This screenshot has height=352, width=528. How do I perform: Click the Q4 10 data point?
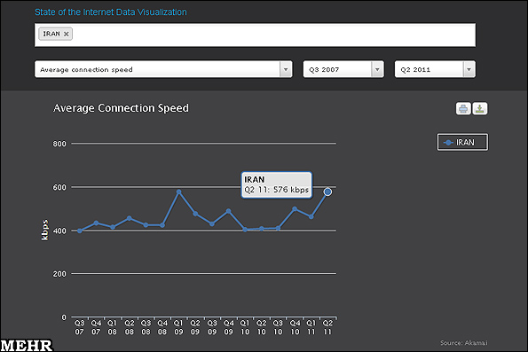[x=295, y=209]
